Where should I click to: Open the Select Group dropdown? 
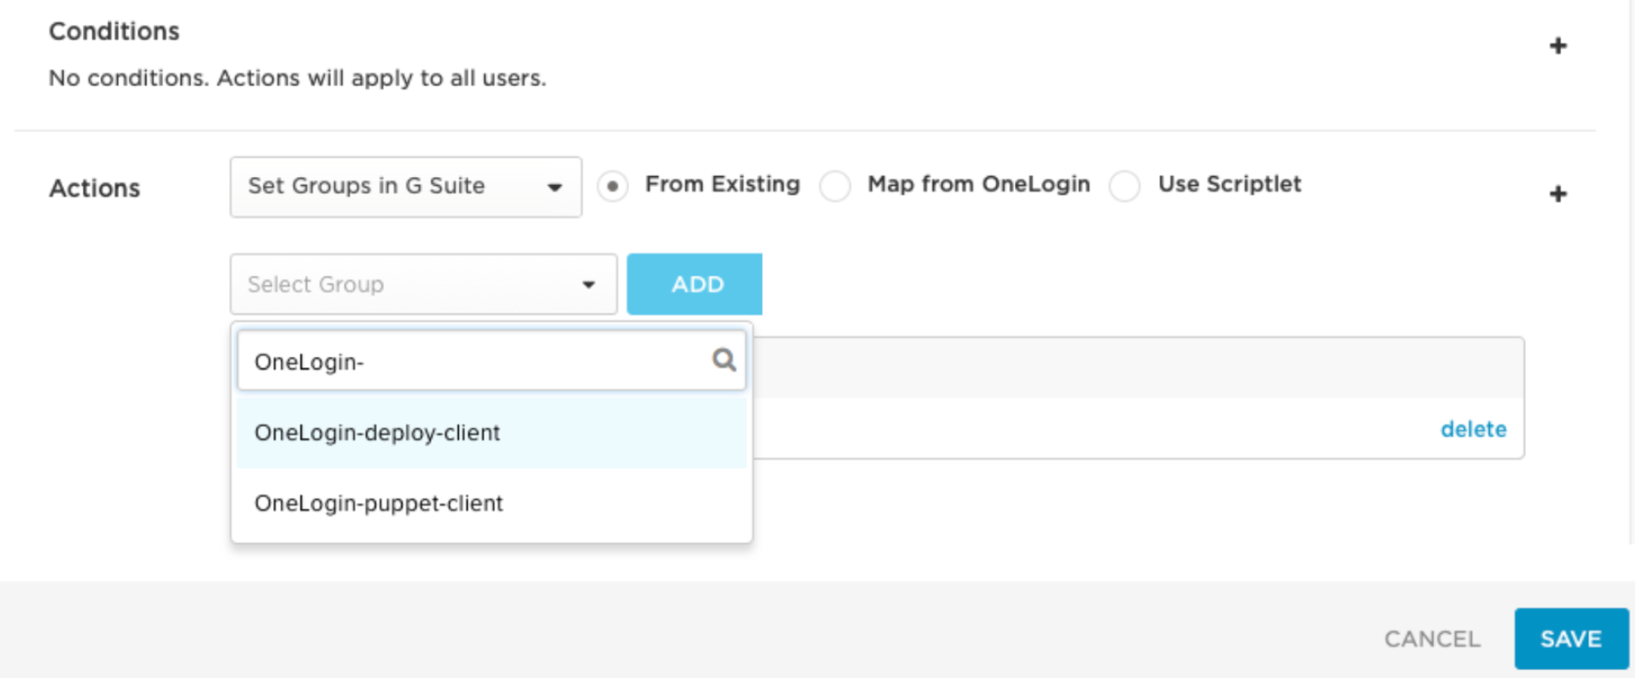click(424, 284)
